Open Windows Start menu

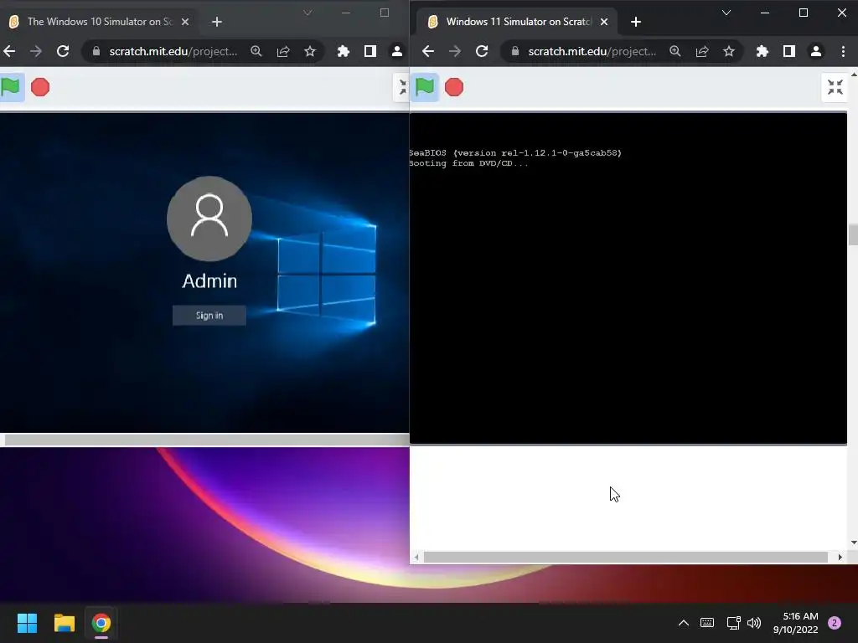[x=27, y=623]
